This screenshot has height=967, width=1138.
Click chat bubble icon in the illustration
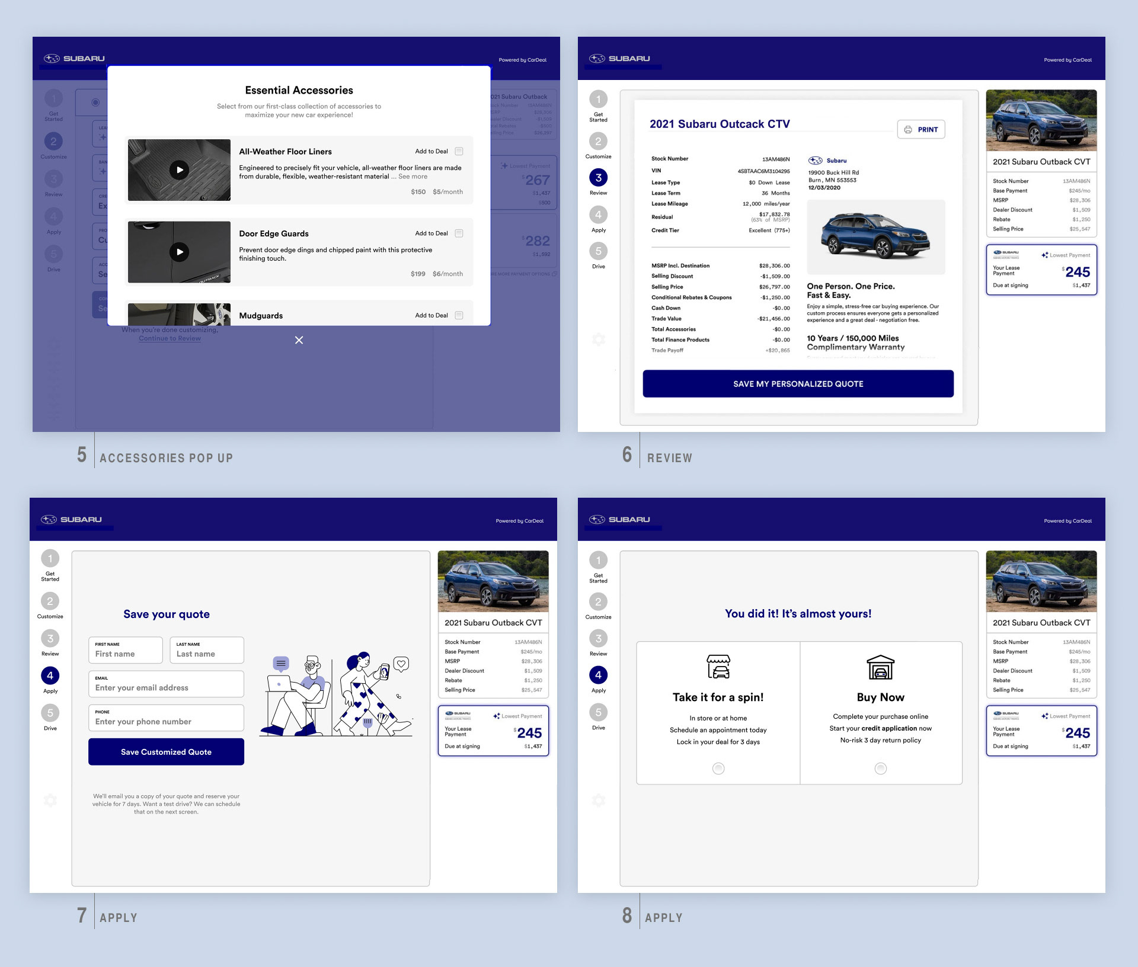coord(281,664)
